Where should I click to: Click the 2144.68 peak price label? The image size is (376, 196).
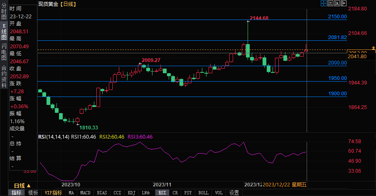[x=259, y=18]
